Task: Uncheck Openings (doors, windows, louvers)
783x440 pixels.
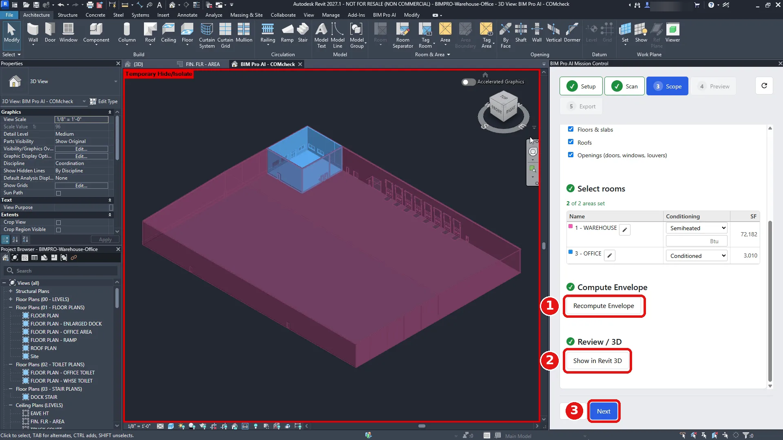Action: [x=571, y=155]
